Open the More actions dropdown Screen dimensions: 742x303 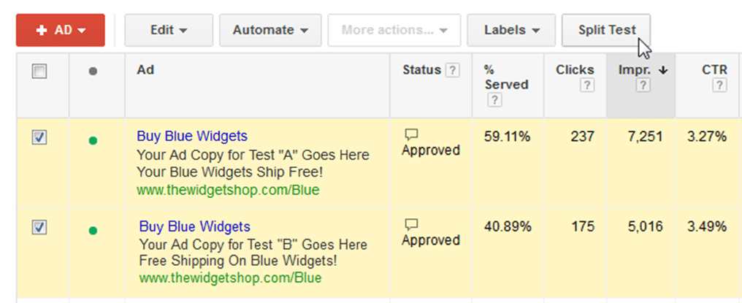(x=394, y=31)
